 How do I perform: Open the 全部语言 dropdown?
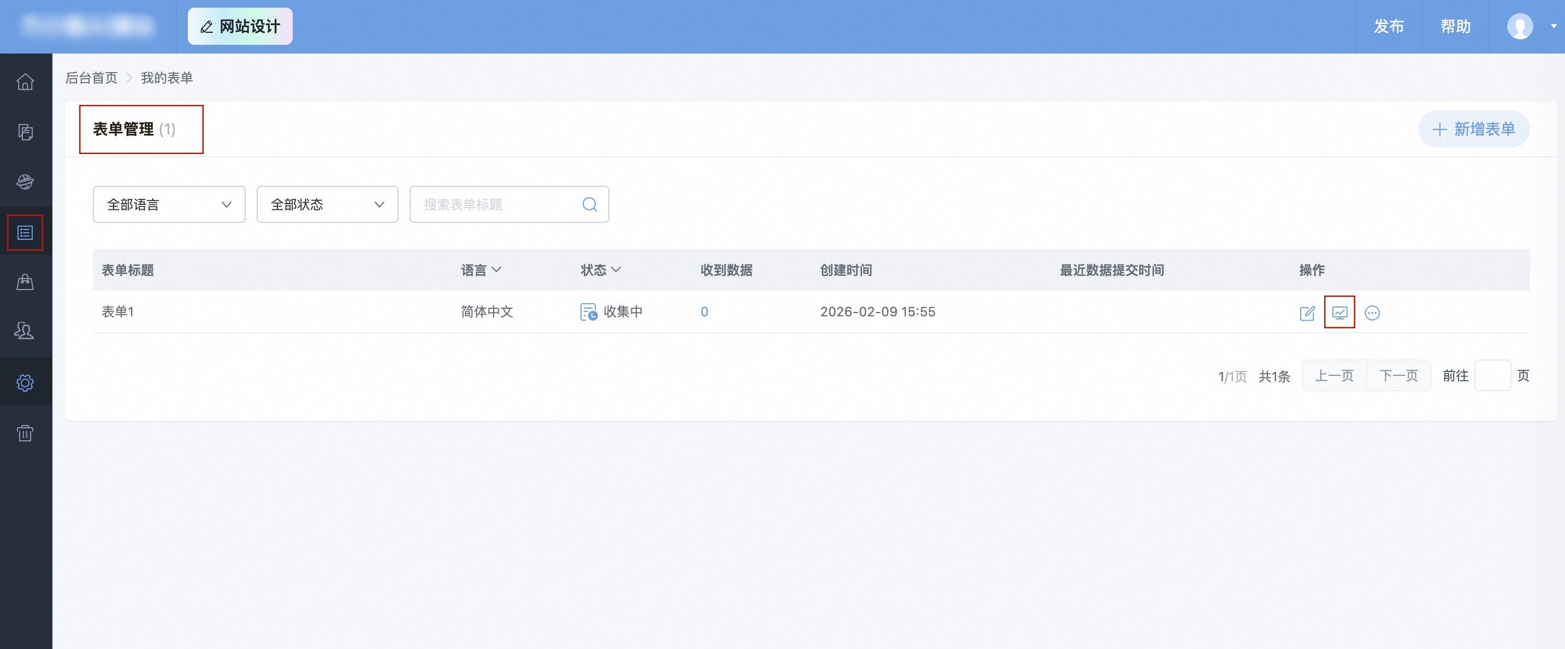point(168,204)
